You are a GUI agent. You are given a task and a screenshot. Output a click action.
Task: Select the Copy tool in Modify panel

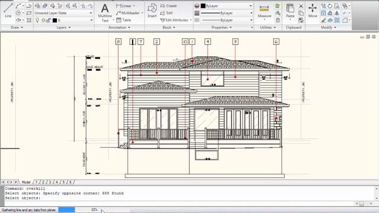coord(323,6)
